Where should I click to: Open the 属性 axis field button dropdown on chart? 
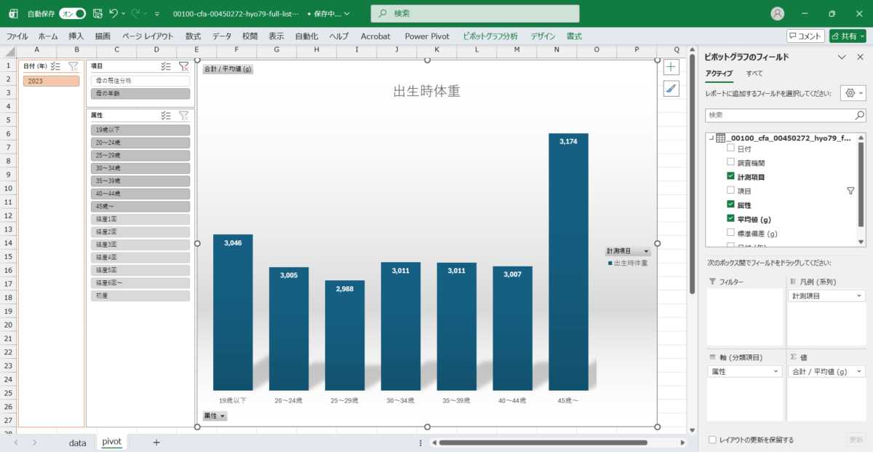(x=215, y=416)
